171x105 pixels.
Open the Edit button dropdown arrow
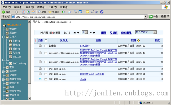[84, 12]
